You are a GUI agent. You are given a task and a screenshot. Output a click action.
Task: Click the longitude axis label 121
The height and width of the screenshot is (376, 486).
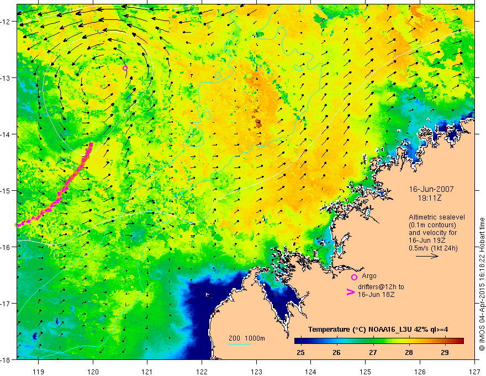coord(147,372)
